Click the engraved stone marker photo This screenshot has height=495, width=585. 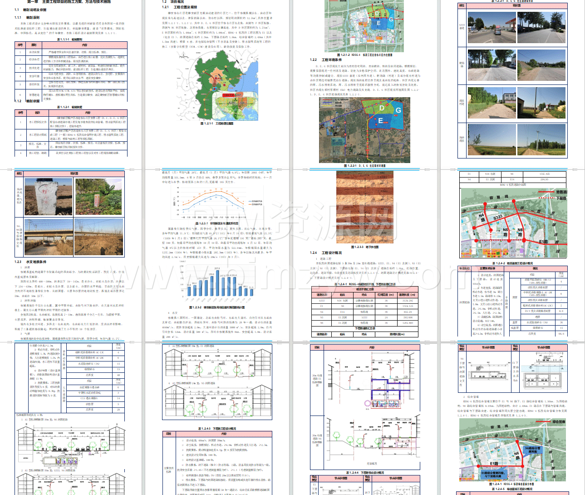(48, 197)
